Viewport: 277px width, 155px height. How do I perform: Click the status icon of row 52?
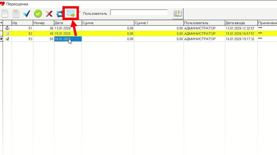tap(7, 34)
